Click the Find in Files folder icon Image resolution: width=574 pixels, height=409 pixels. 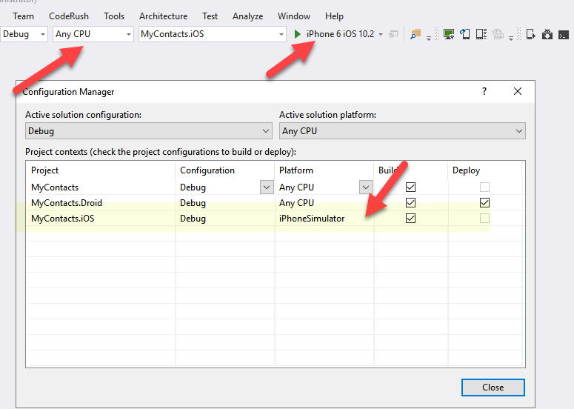click(x=415, y=34)
